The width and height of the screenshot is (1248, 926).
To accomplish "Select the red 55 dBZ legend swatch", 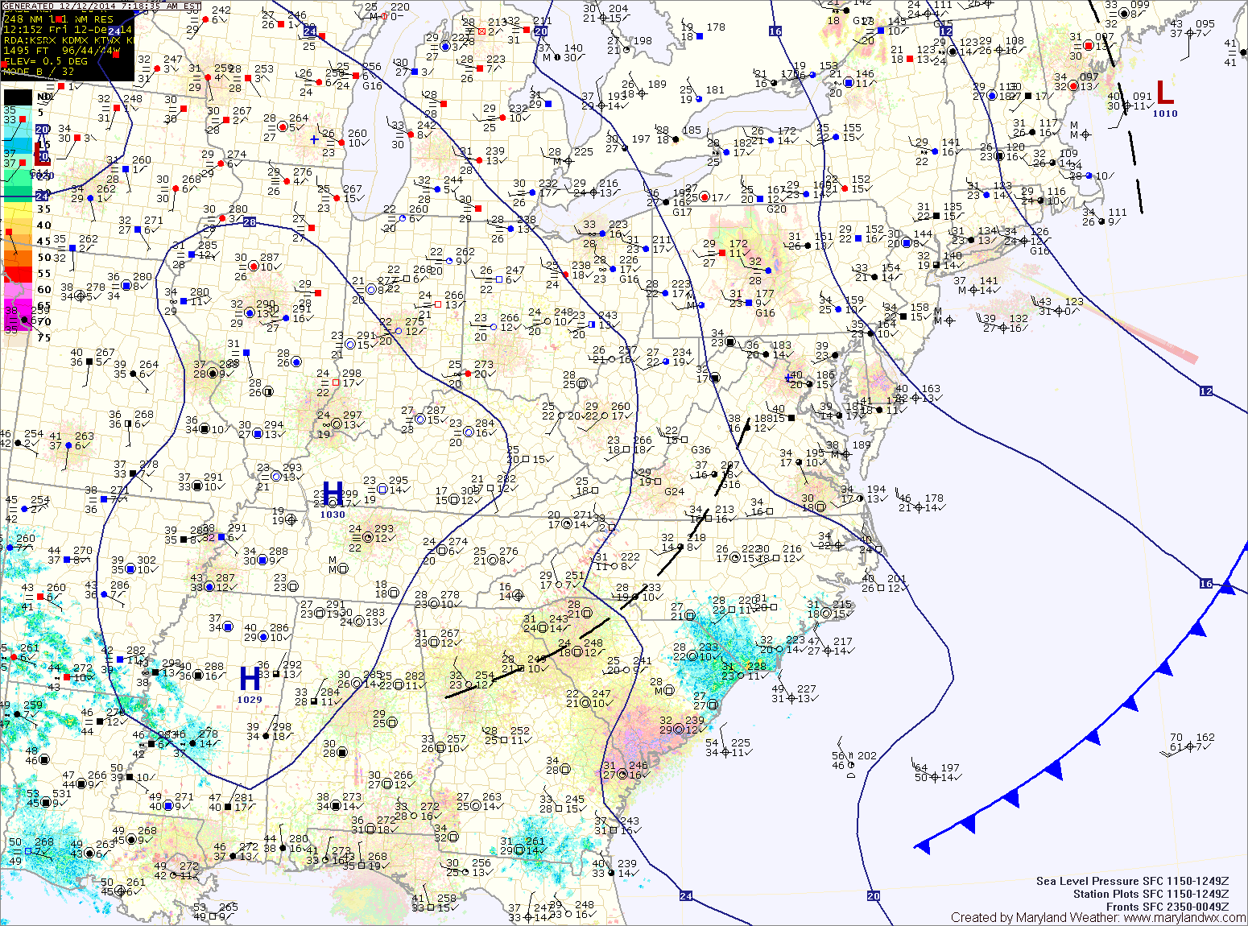I will pyautogui.click(x=18, y=274).
